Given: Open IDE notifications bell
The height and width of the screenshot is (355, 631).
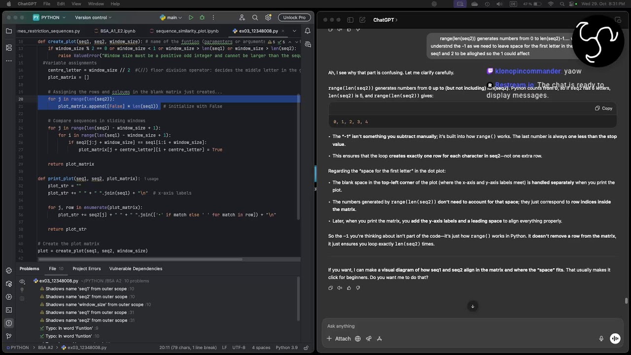Looking at the screenshot, I should pyautogui.click(x=308, y=31).
